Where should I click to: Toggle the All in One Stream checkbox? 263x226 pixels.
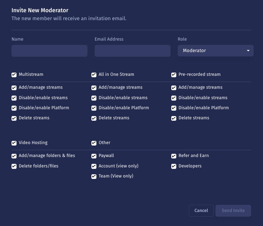(94, 75)
